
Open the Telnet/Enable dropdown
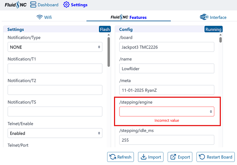pyautogui.click(x=55, y=133)
